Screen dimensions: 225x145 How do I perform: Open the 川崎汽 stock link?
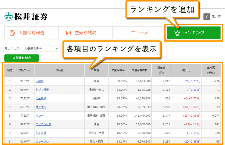40,81
